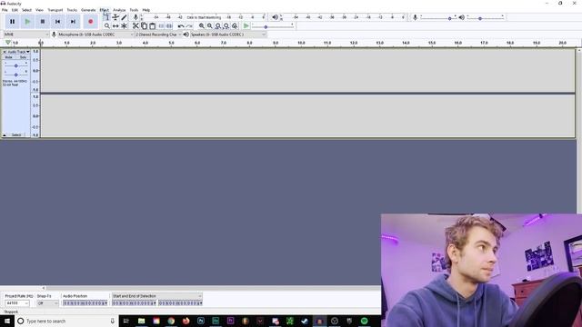Image resolution: width=582 pixels, height=327 pixels.
Task: Click the Play-at-Speed green arrow
Action: [x=246, y=26]
